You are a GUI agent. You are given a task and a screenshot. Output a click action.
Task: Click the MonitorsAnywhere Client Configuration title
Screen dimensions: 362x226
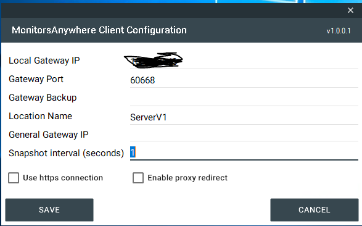tap(99, 30)
